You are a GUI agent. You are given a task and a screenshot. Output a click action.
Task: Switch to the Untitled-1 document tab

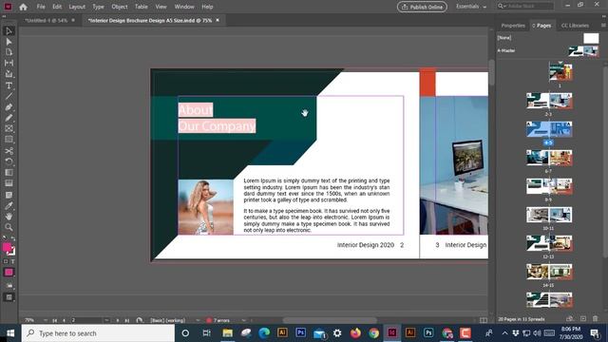(x=47, y=20)
